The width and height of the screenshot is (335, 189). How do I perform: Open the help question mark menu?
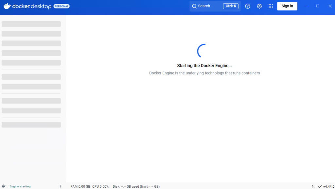(247, 6)
